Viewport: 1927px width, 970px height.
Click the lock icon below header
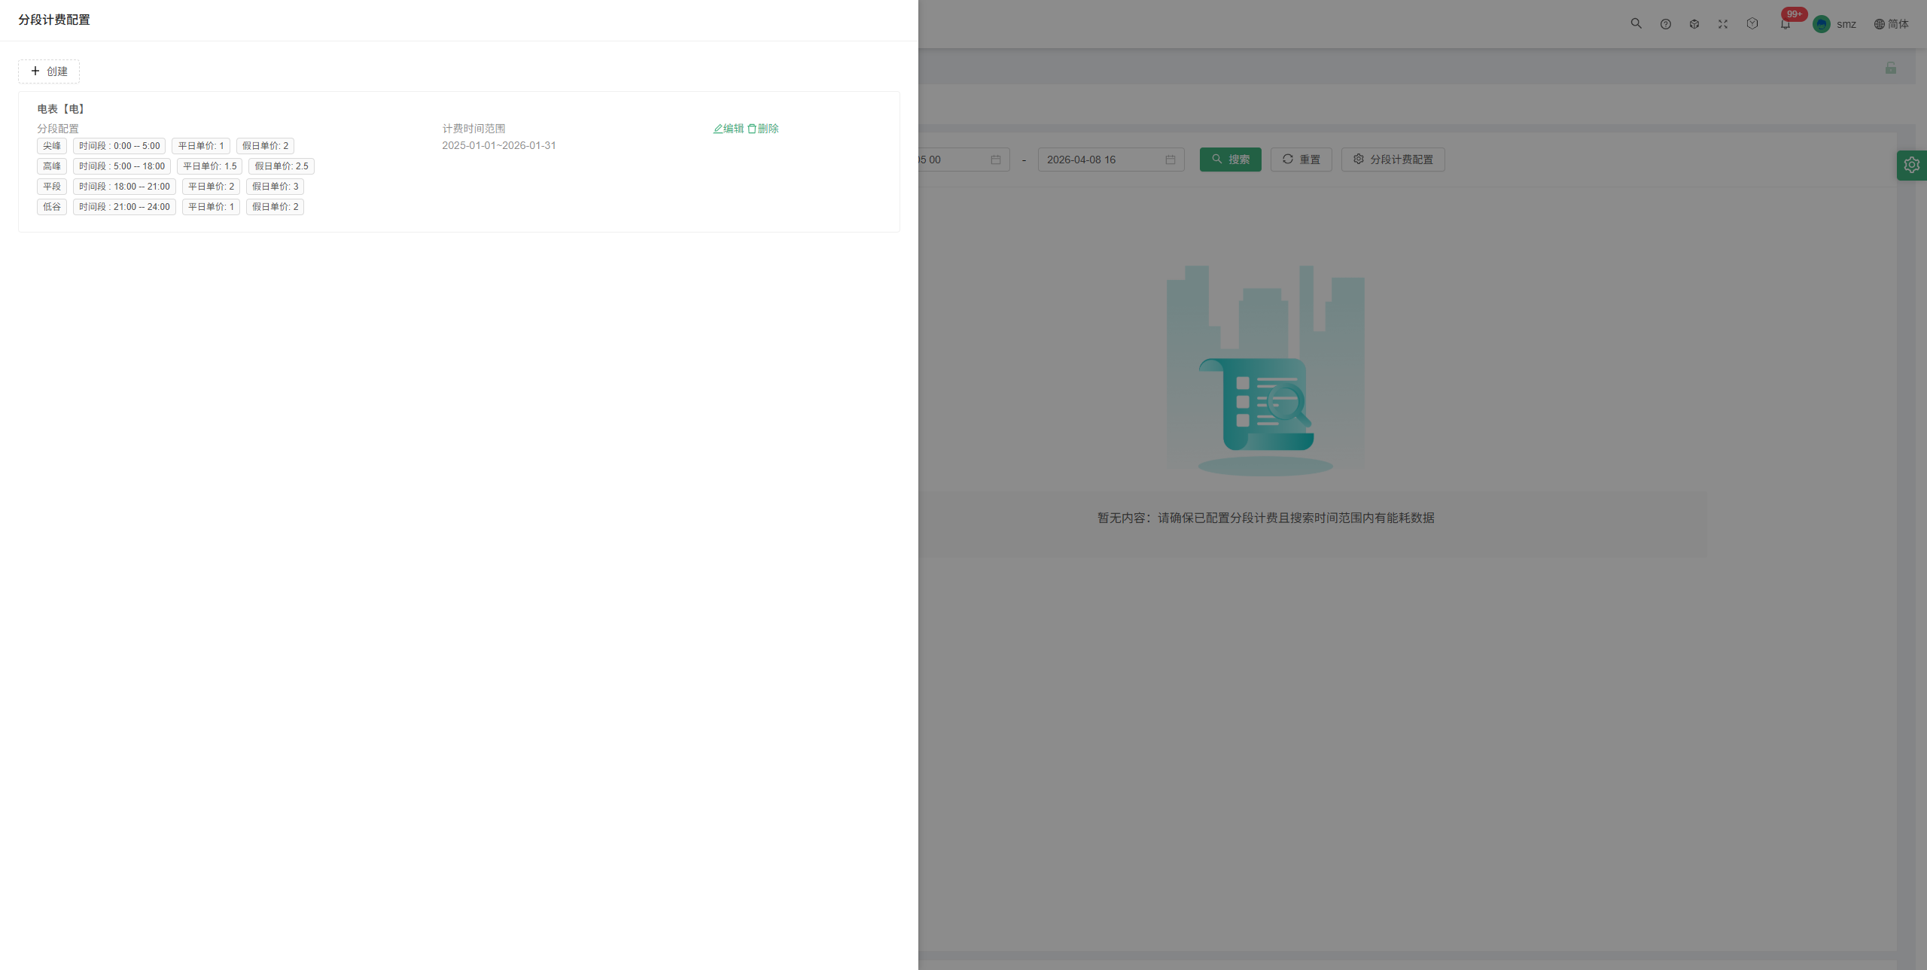click(1891, 68)
